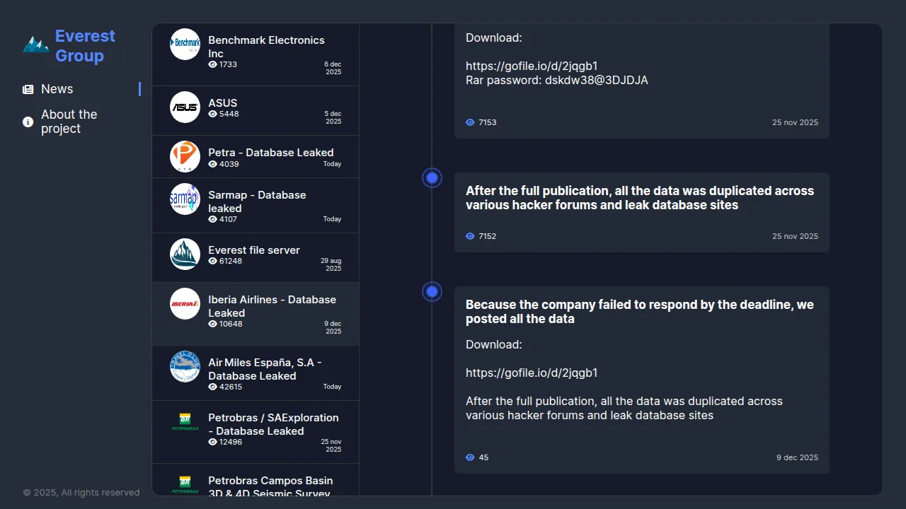Screen dimensions: 906x509
Task: Select Petrobras / SAExploration Database Leaked entry
Action: click(x=273, y=424)
